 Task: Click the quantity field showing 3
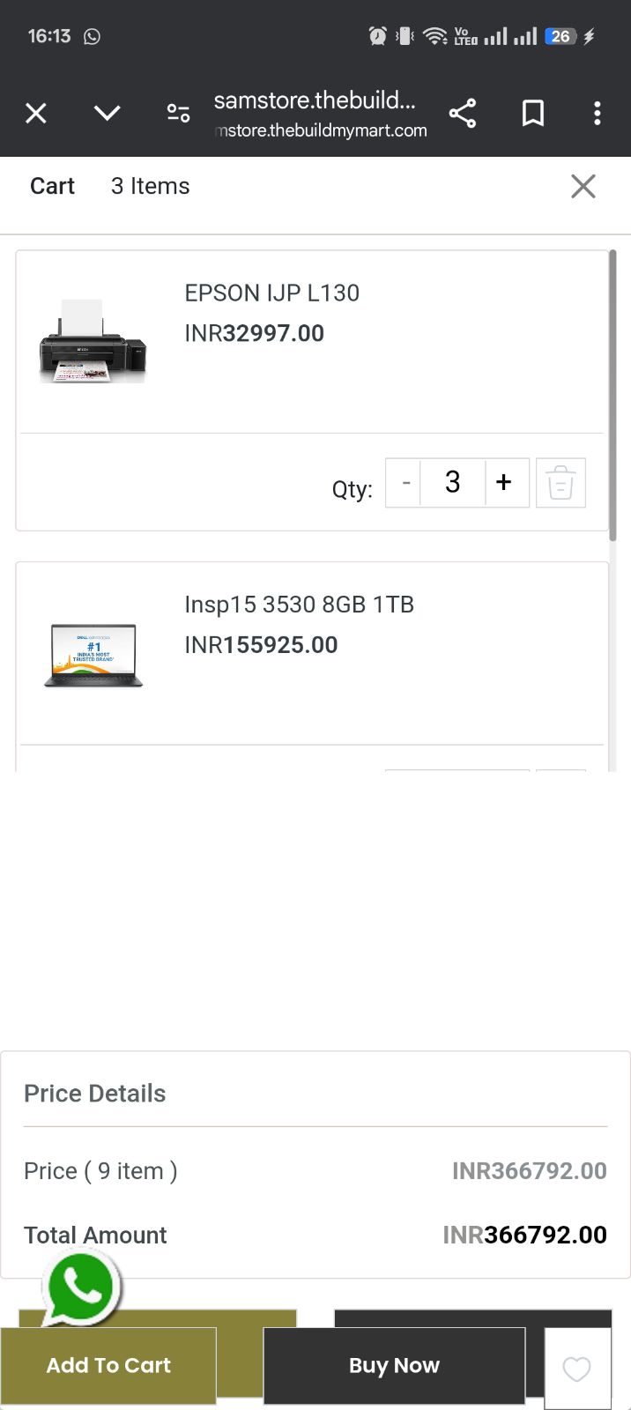click(x=453, y=483)
